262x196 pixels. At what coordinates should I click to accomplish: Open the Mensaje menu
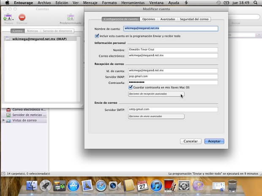coord(90,3)
